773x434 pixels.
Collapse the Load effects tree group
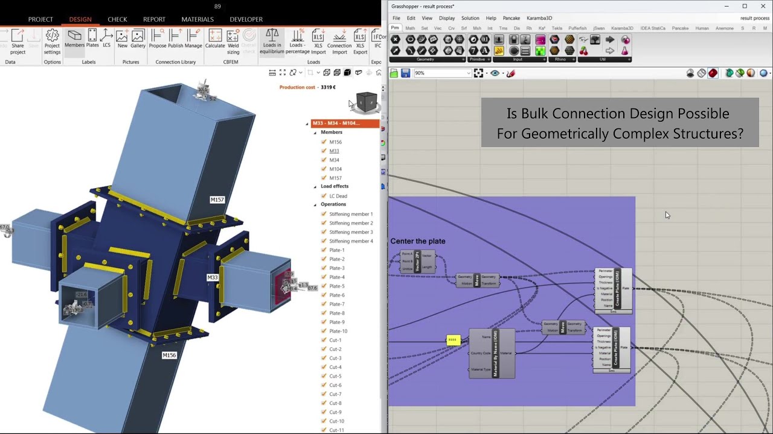(315, 187)
